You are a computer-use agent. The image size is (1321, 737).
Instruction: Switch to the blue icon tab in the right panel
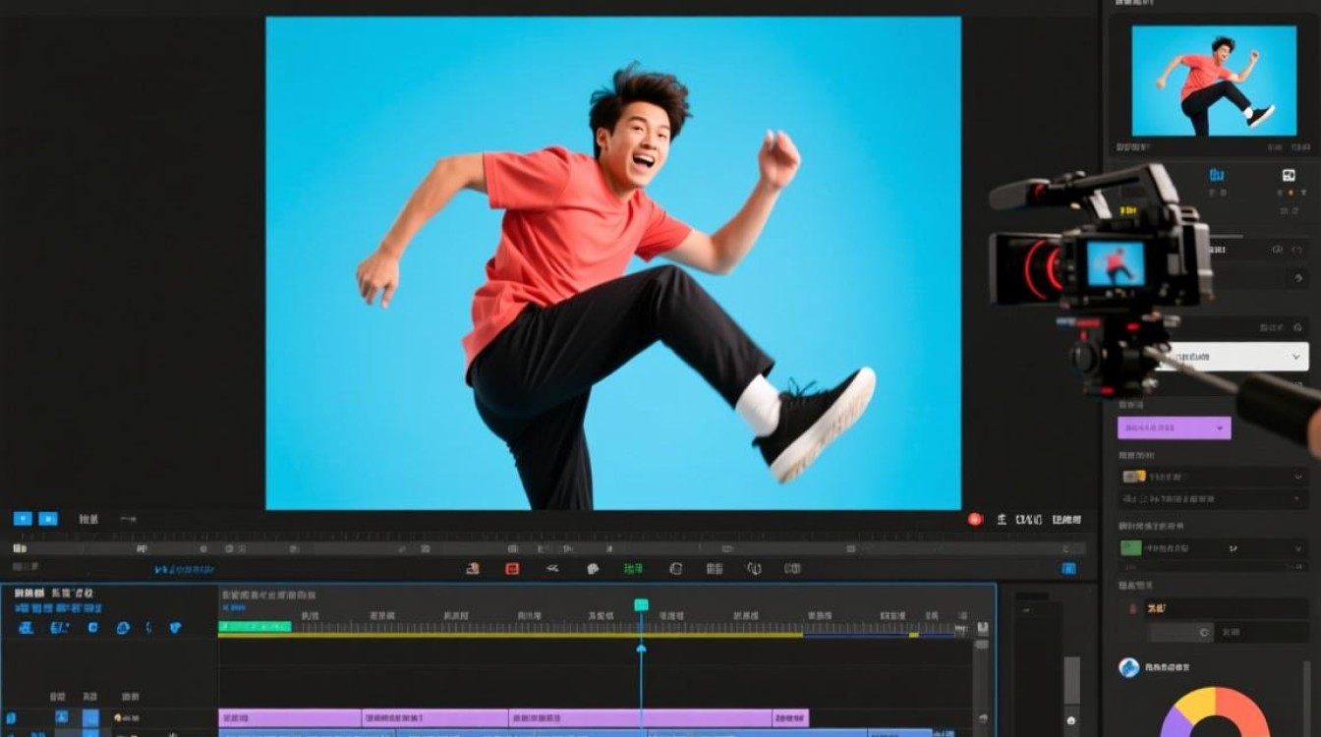[x=1217, y=176]
